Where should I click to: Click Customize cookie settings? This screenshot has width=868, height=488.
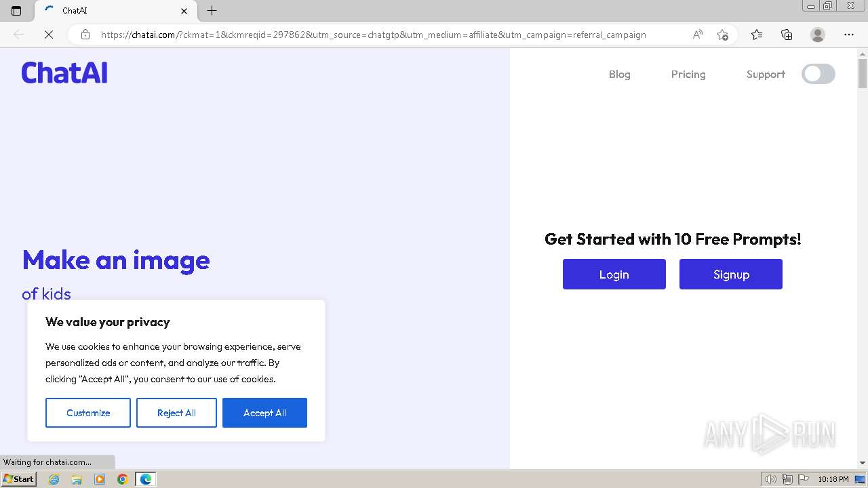click(x=88, y=413)
